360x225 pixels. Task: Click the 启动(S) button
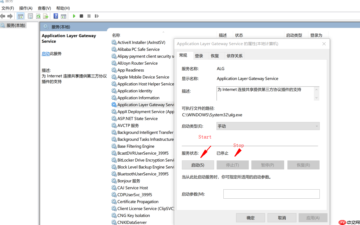(x=198, y=165)
